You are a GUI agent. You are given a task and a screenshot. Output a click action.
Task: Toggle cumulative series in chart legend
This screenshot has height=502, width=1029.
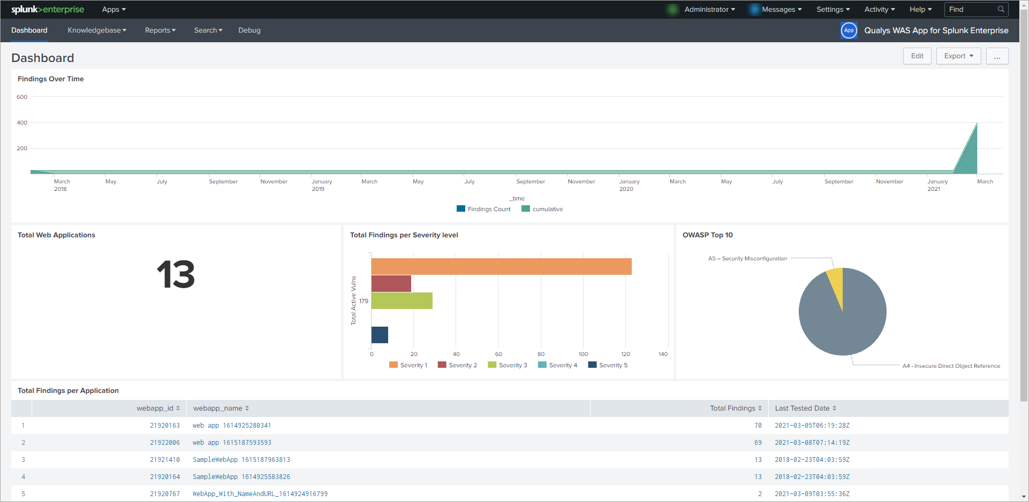542,209
